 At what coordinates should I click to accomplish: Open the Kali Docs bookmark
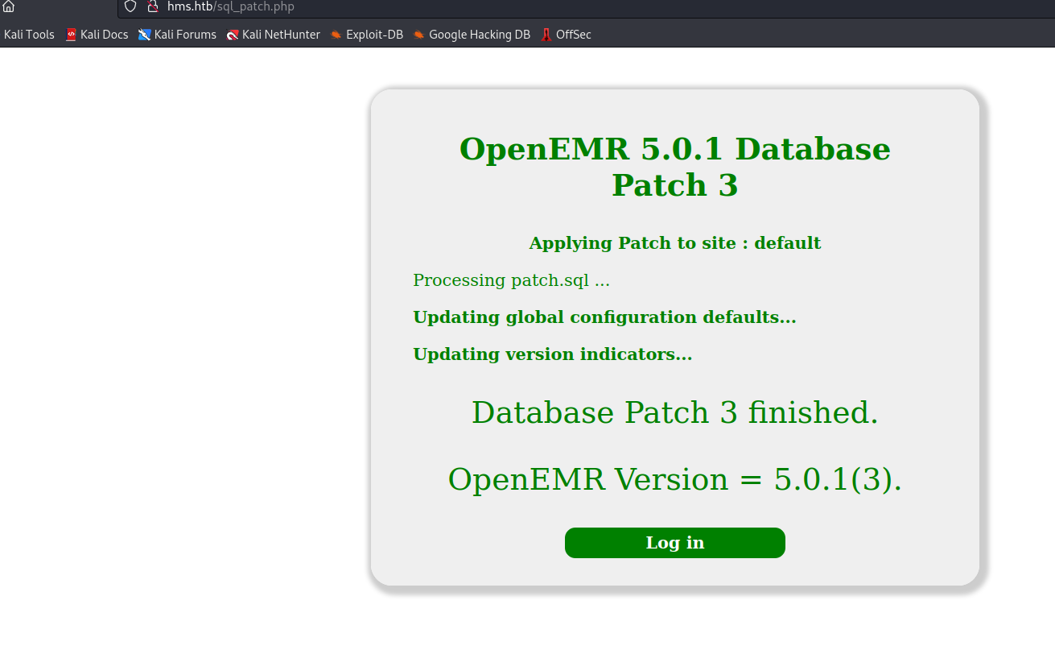coord(97,35)
